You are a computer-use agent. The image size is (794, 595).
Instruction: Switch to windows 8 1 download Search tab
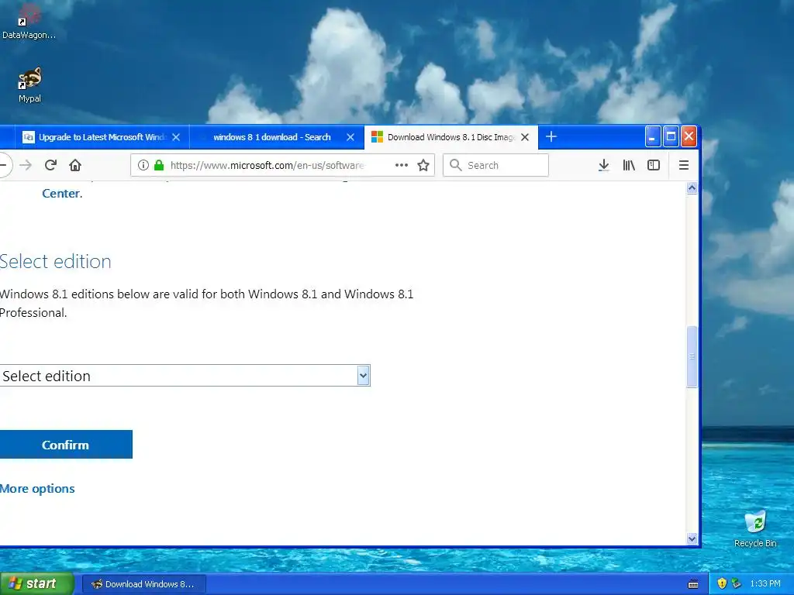pos(277,137)
